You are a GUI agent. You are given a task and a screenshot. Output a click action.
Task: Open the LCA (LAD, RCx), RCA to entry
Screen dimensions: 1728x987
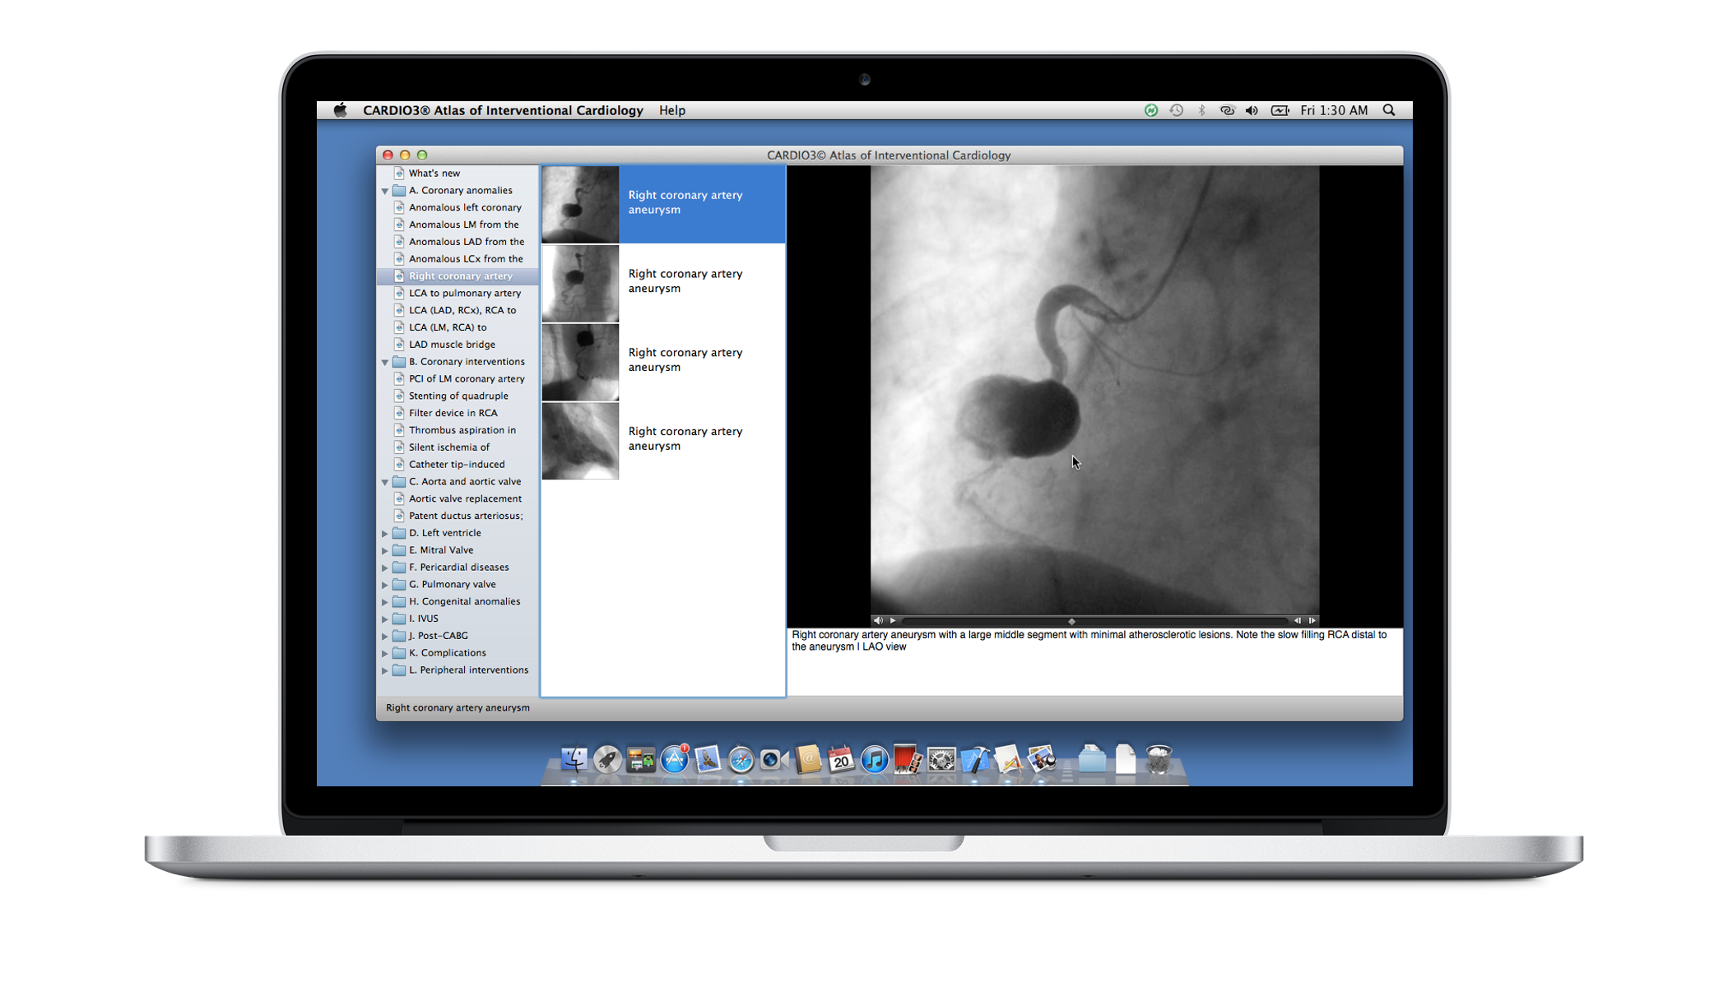(x=462, y=311)
